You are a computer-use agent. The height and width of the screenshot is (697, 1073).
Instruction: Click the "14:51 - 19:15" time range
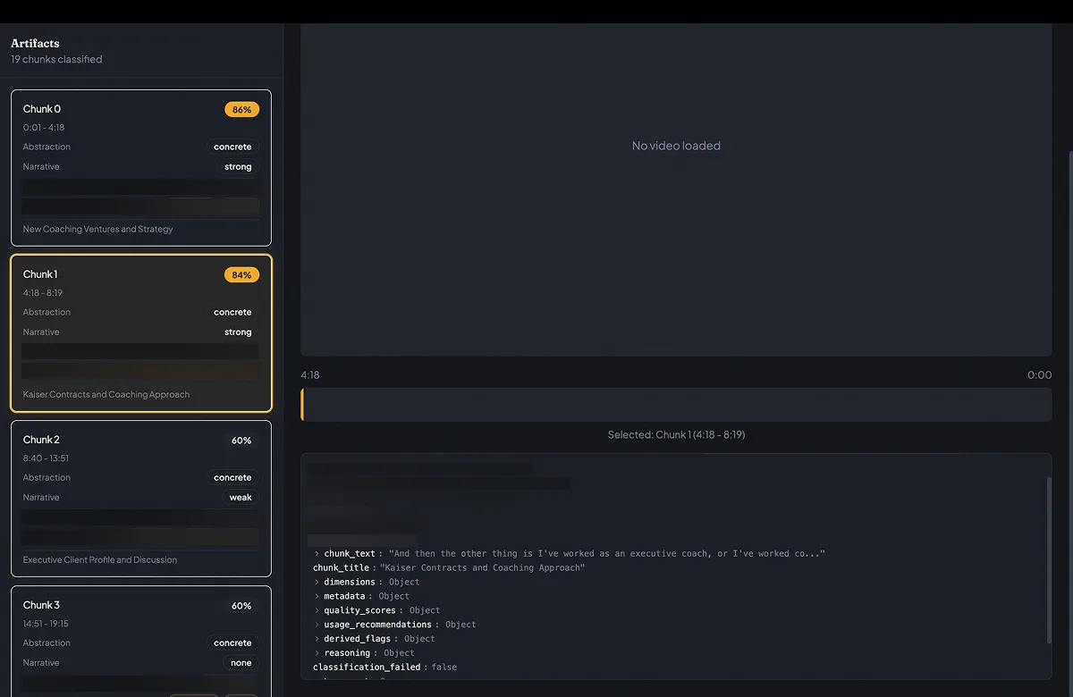[x=46, y=624]
